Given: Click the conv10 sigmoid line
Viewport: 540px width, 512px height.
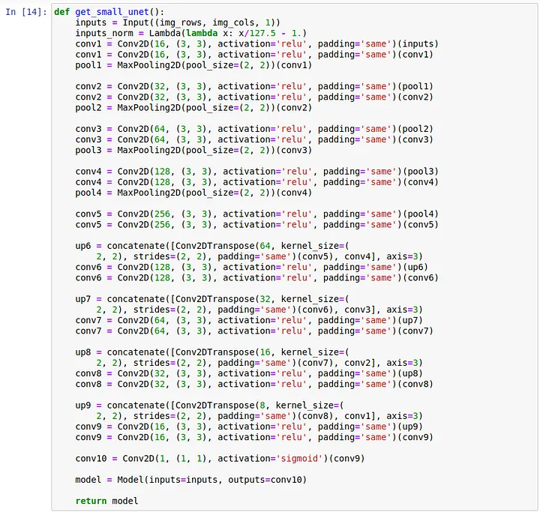Looking at the screenshot, I should click(220, 459).
